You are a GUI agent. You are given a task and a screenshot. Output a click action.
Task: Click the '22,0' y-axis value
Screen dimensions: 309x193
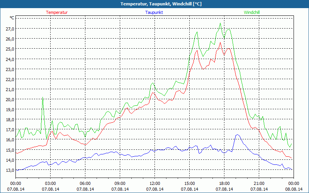coord(10,80)
